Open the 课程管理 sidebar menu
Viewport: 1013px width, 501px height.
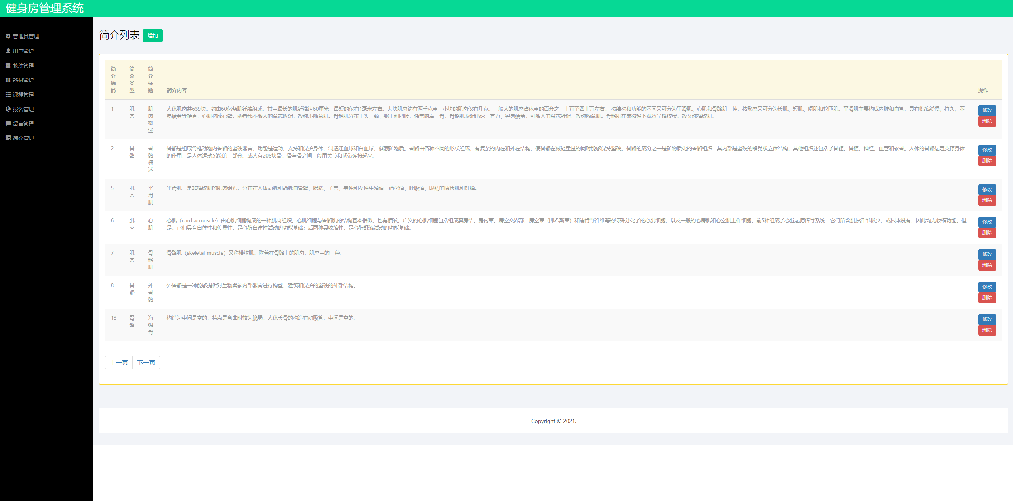[x=23, y=95]
